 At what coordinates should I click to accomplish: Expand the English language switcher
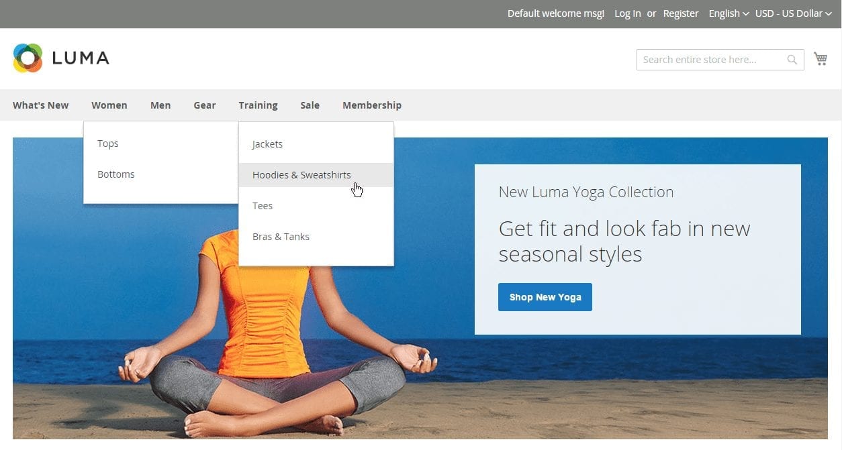pos(728,13)
